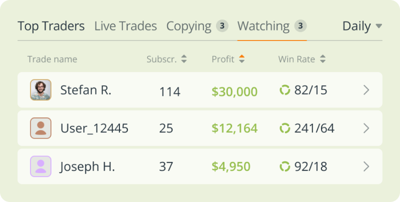
Task: Click win rate ring icon beside 241/64
Action: (x=284, y=128)
